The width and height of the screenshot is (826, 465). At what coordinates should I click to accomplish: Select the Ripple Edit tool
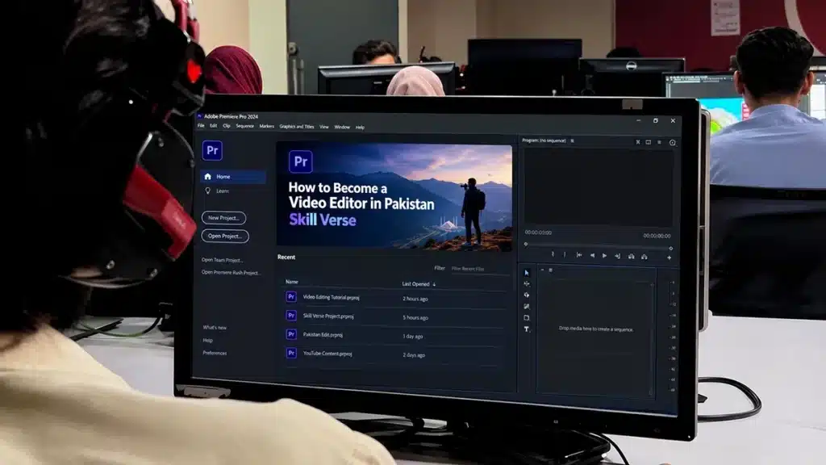526,295
